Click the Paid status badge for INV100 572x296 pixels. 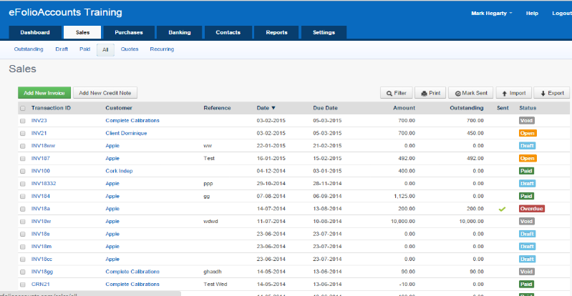tap(526, 171)
